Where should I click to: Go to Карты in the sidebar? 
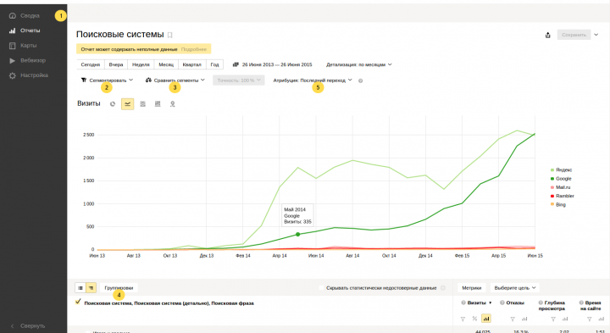23,46
